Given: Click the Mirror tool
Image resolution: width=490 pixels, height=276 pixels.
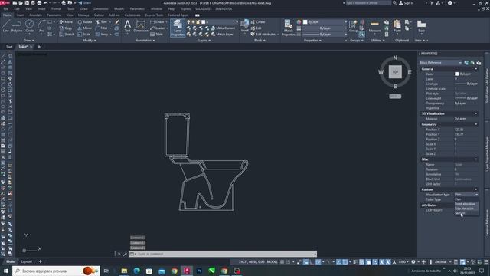Looking at the screenshot, I should [x=85, y=28].
